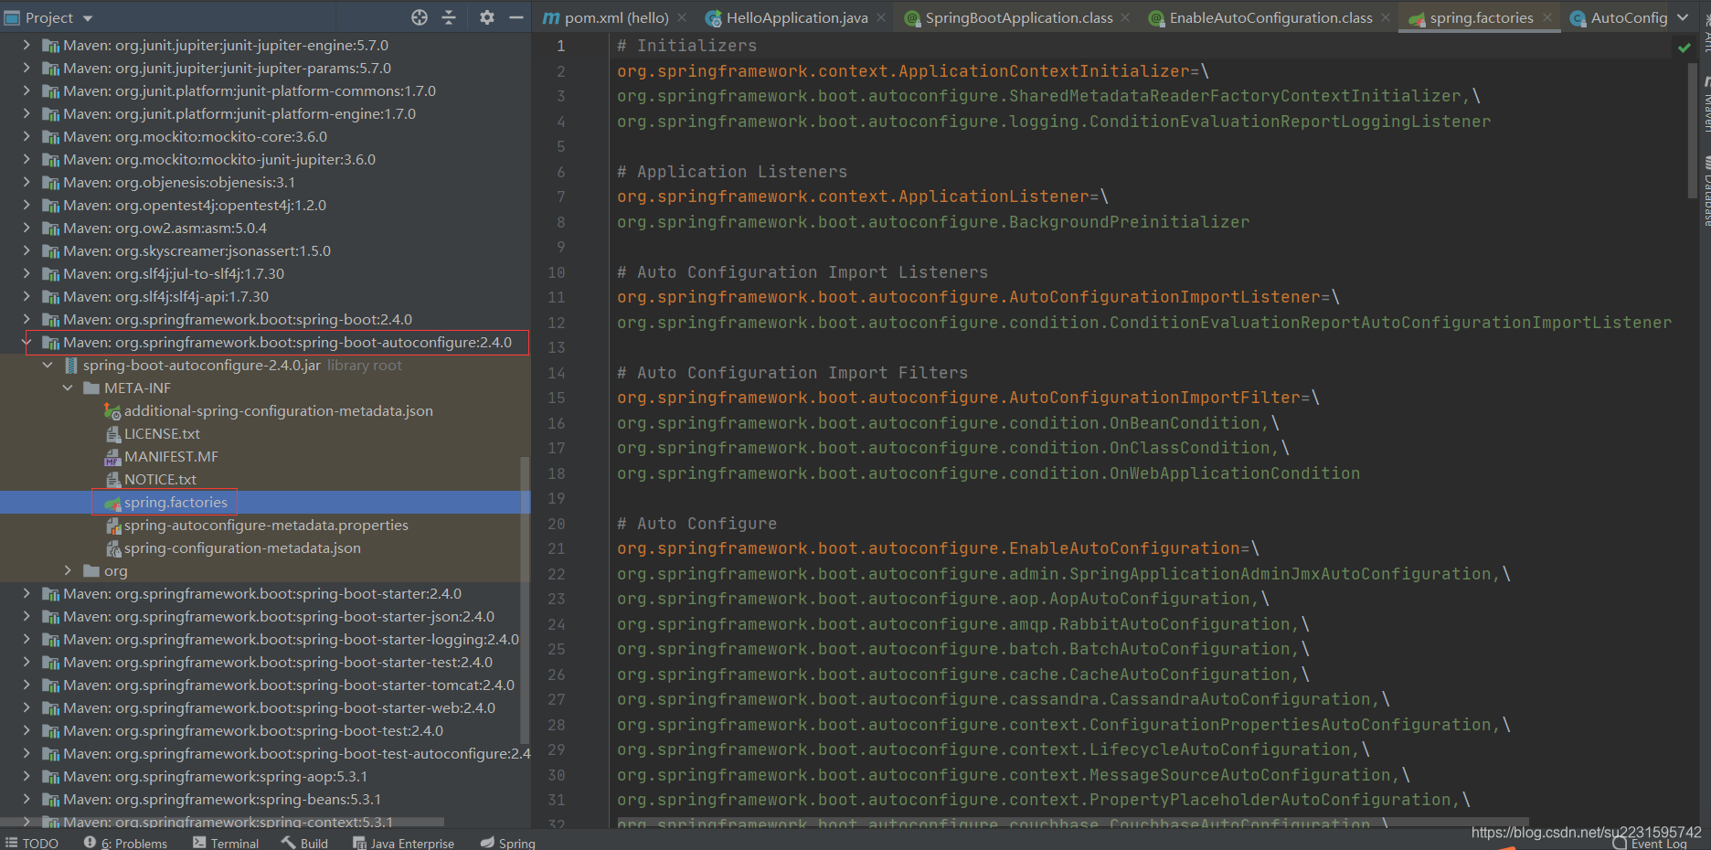Select spring-configuration-metadata.json file

(242, 547)
